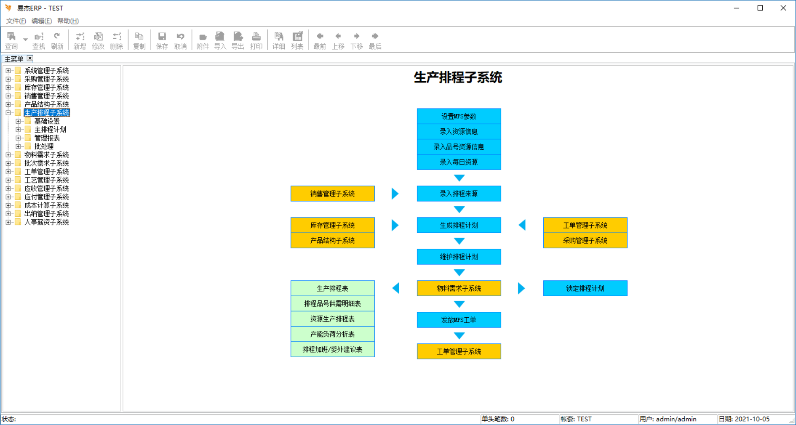Expand the 主排程计划 subfolder

18,130
